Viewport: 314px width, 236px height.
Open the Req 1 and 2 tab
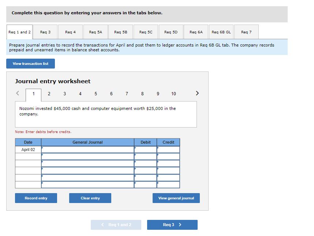(x=19, y=32)
